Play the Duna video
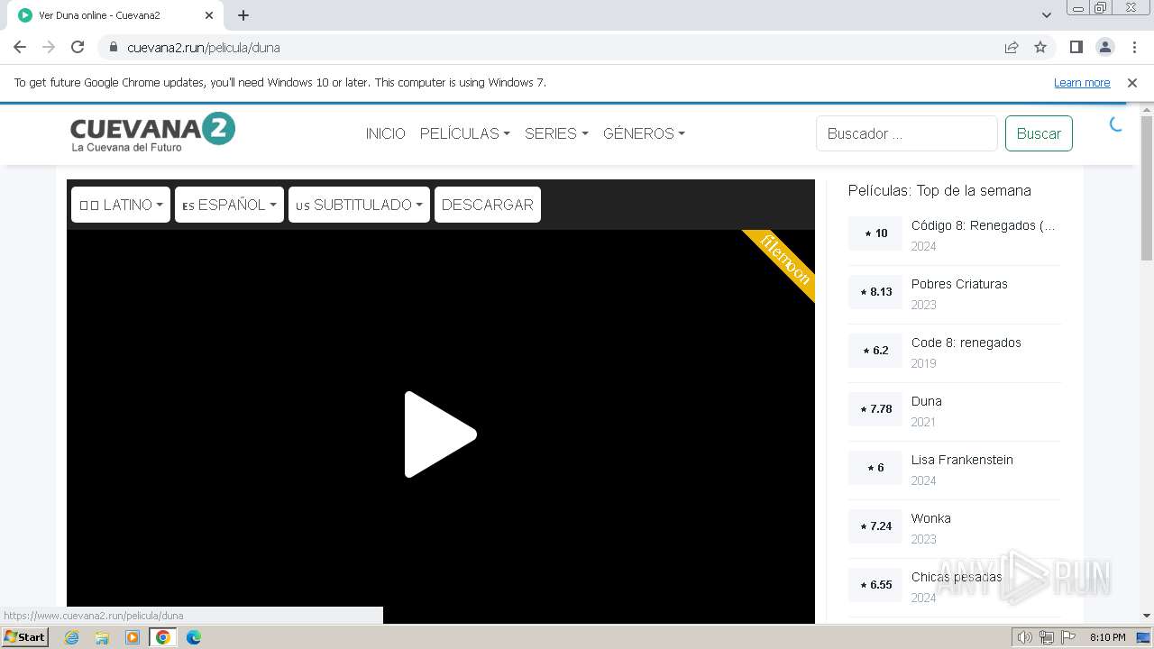 point(440,434)
